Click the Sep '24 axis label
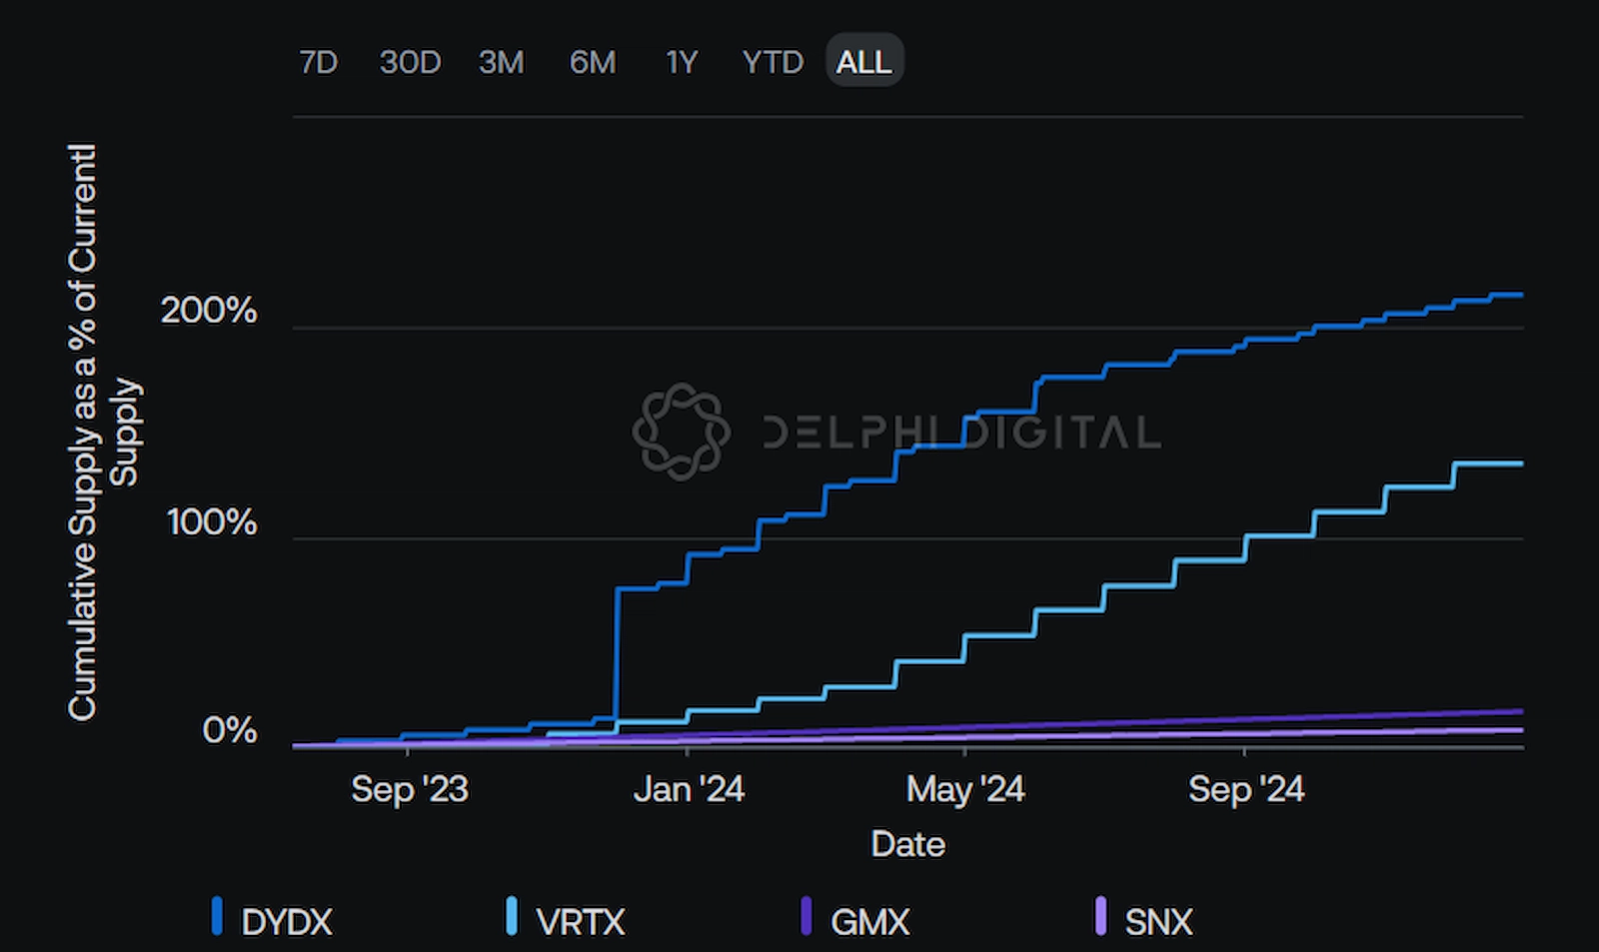The image size is (1599, 952). tap(1247, 788)
